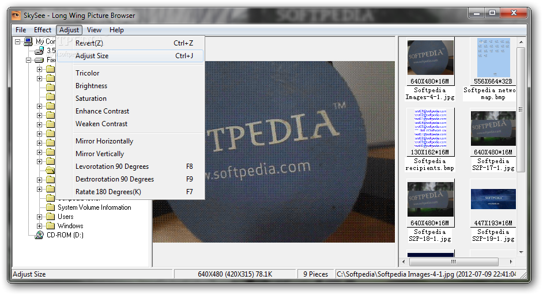The width and height of the screenshot is (543, 295).
Task: Click the SkySee eye application icon
Action: (x=16, y=15)
